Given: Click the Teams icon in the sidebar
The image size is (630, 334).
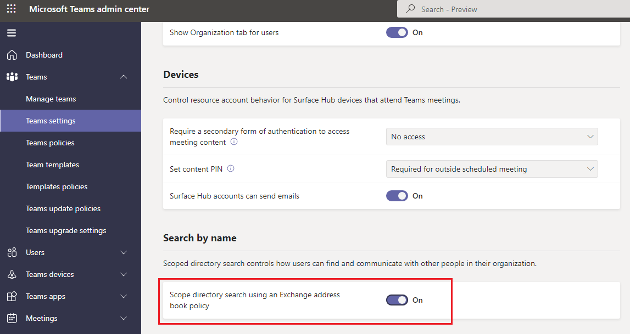Looking at the screenshot, I should click(x=12, y=77).
